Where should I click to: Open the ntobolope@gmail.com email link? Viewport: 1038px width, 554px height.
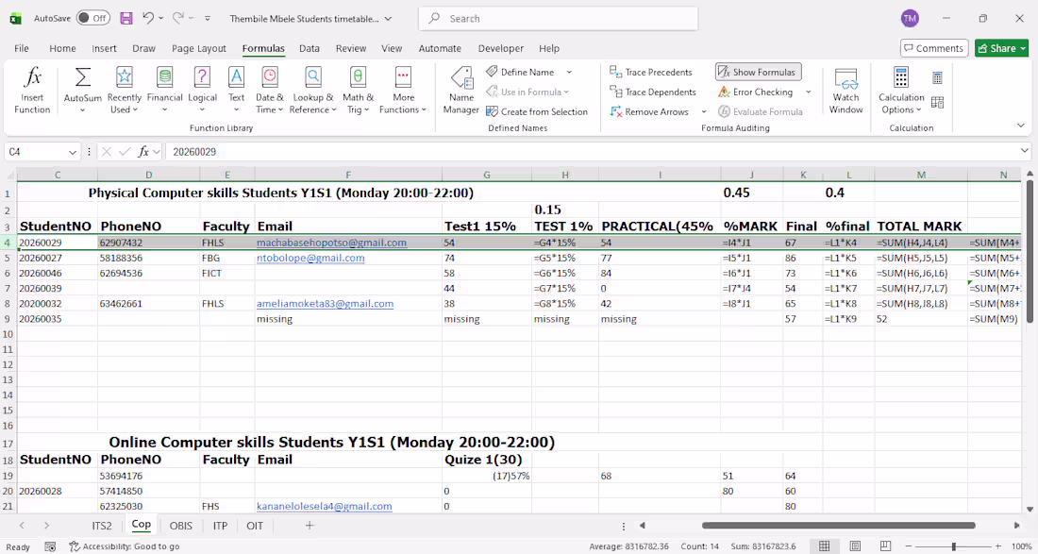pos(310,258)
